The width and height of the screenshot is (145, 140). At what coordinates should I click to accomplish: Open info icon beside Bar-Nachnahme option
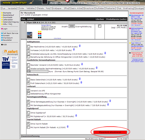tap(80, 46)
